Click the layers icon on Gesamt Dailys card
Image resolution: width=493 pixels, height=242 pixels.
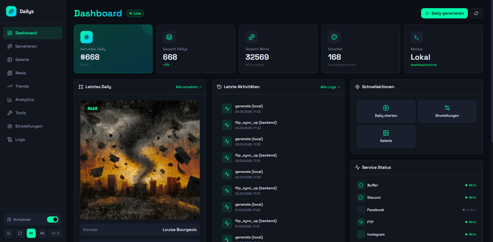169,37
